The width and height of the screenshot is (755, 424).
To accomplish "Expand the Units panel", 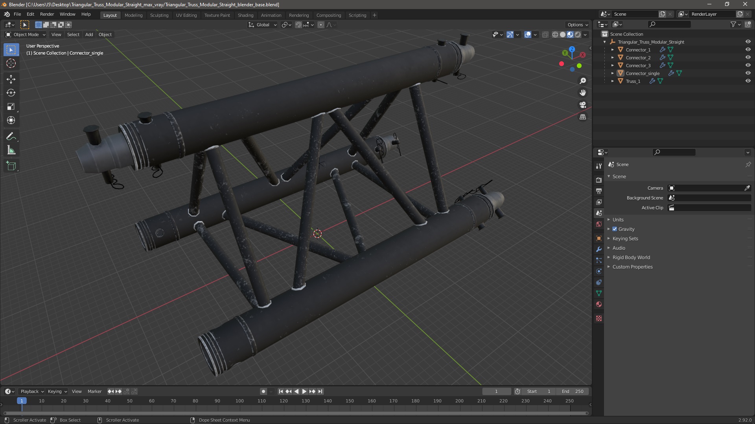I will click(x=618, y=219).
